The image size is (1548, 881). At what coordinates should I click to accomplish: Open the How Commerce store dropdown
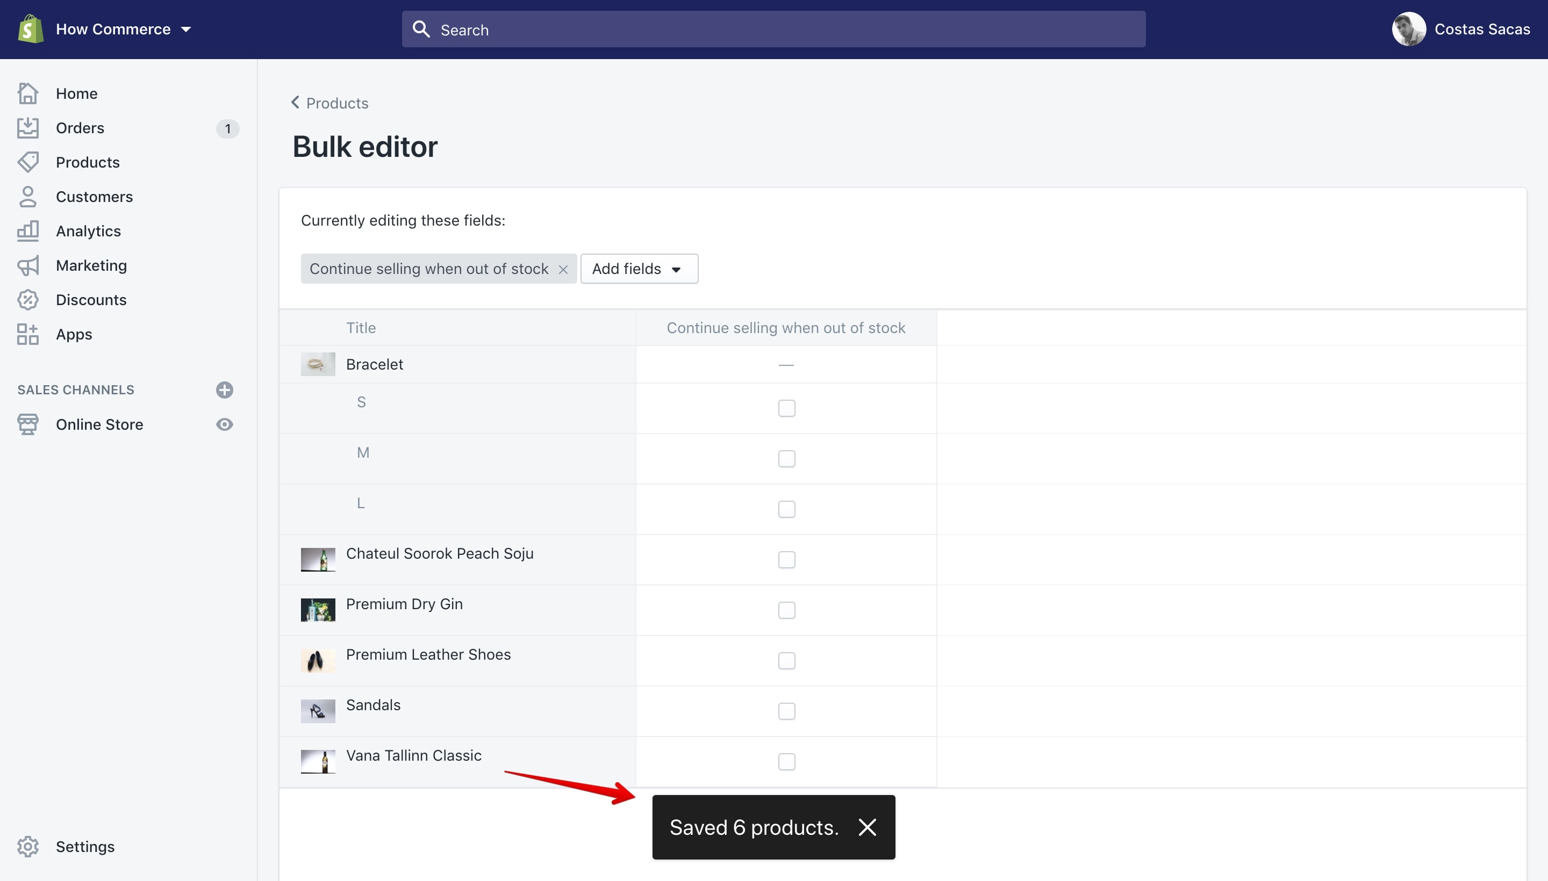[124, 29]
